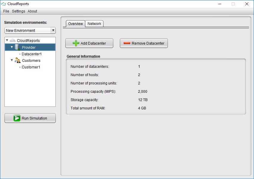Click the Datacenter1 bullet icon

(20, 54)
